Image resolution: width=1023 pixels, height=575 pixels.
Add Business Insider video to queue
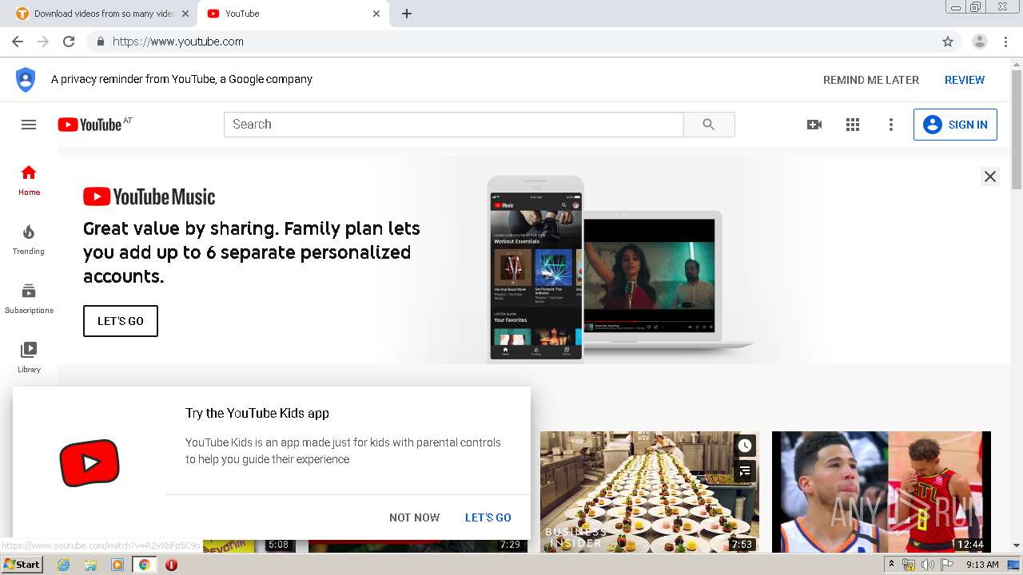745,470
